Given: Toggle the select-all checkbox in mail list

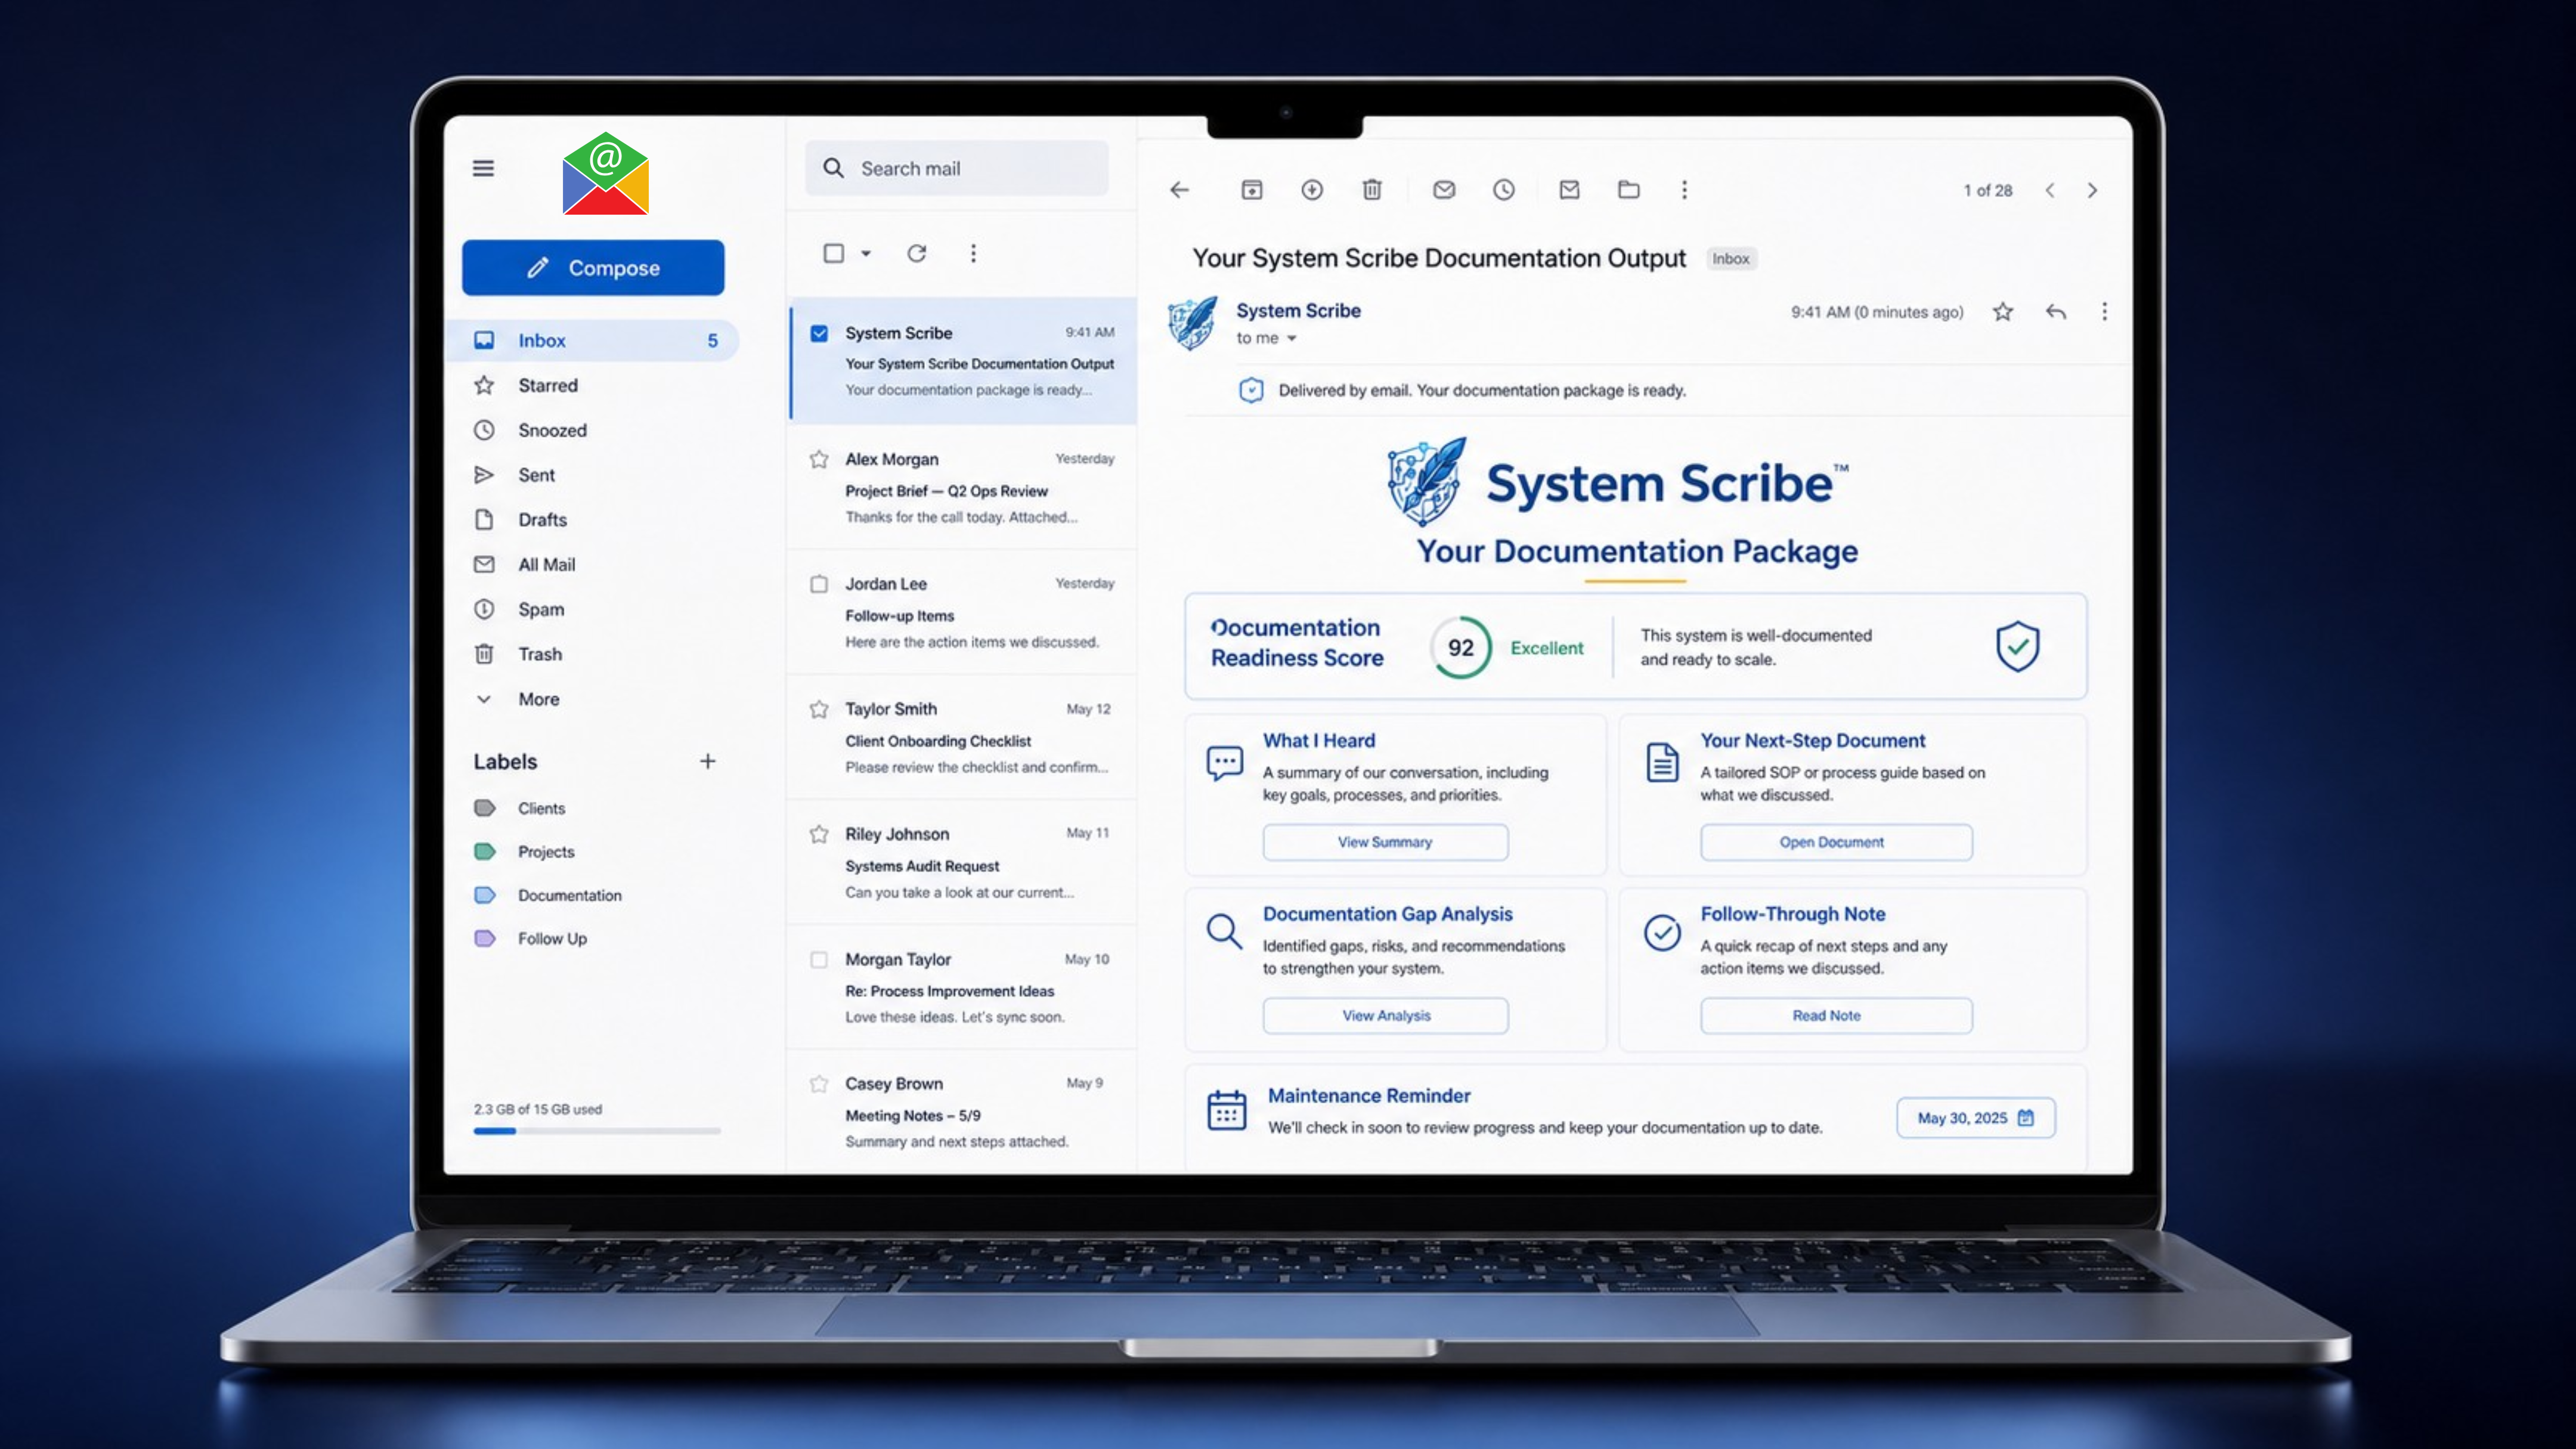Looking at the screenshot, I should pyautogui.click(x=833, y=253).
